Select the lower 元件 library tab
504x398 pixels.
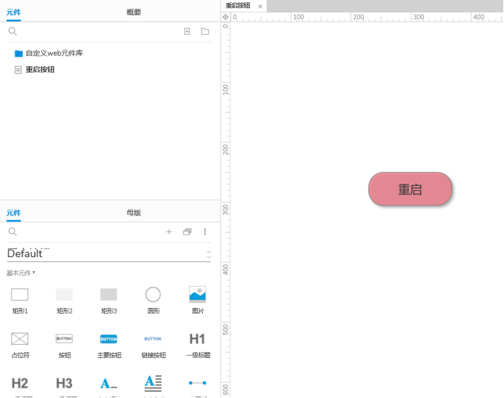coord(14,213)
